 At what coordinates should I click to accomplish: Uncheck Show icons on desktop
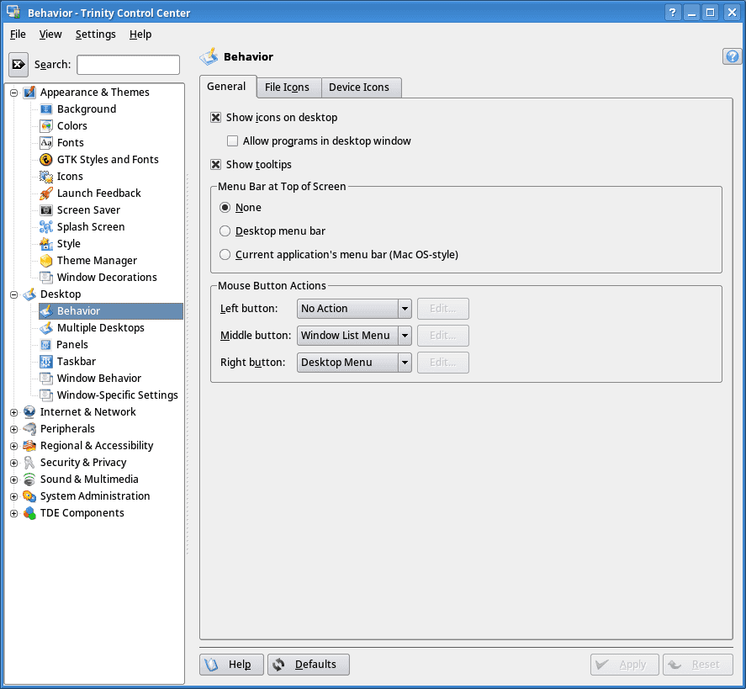point(215,118)
